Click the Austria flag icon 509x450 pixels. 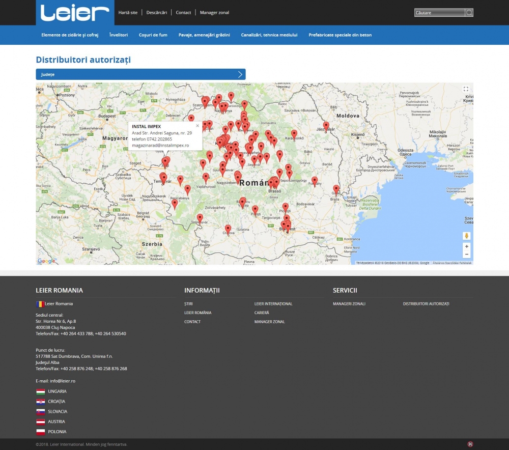point(40,422)
